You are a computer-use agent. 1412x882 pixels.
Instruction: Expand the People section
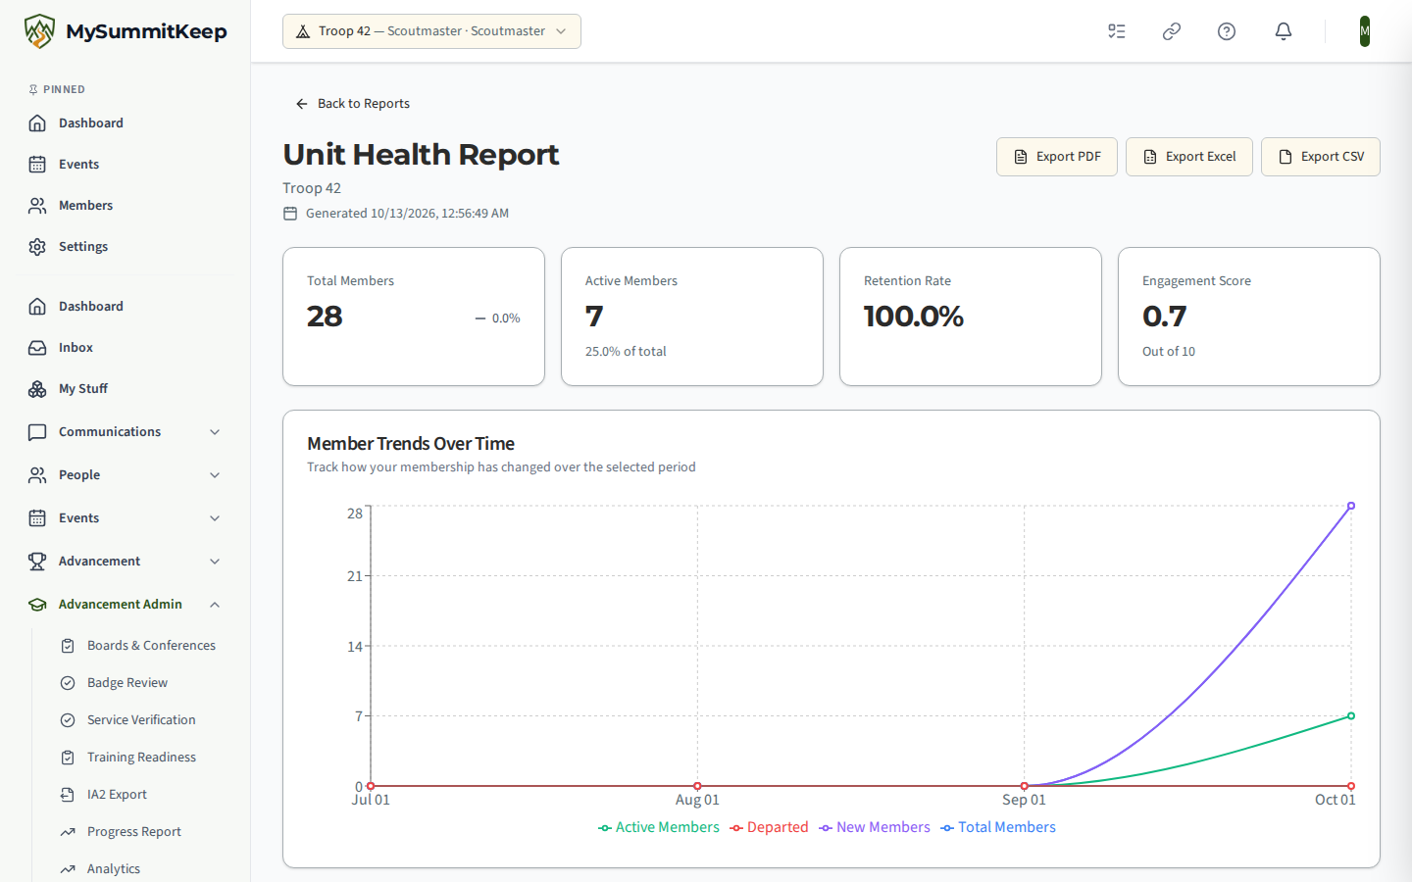pos(126,474)
